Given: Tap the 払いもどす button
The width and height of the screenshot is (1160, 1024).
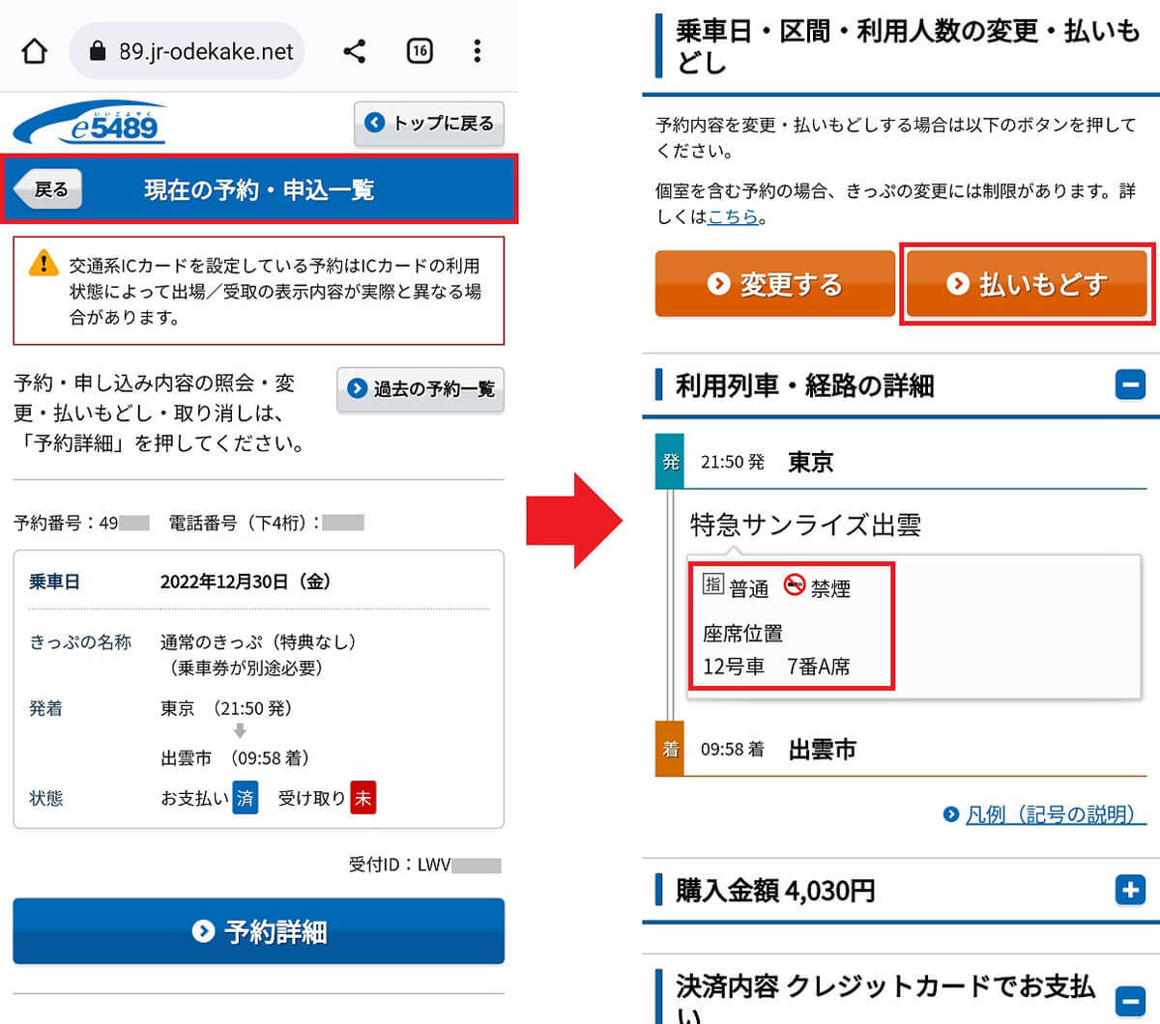Looking at the screenshot, I should tap(1027, 284).
